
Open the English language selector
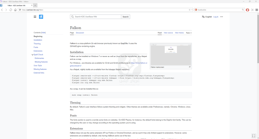tap(207, 17)
